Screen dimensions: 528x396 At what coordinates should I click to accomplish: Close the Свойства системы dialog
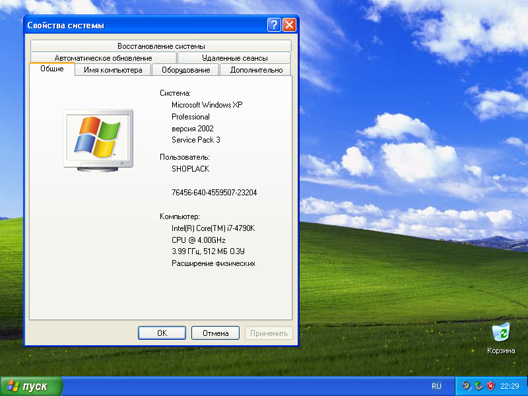coord(289,25)
